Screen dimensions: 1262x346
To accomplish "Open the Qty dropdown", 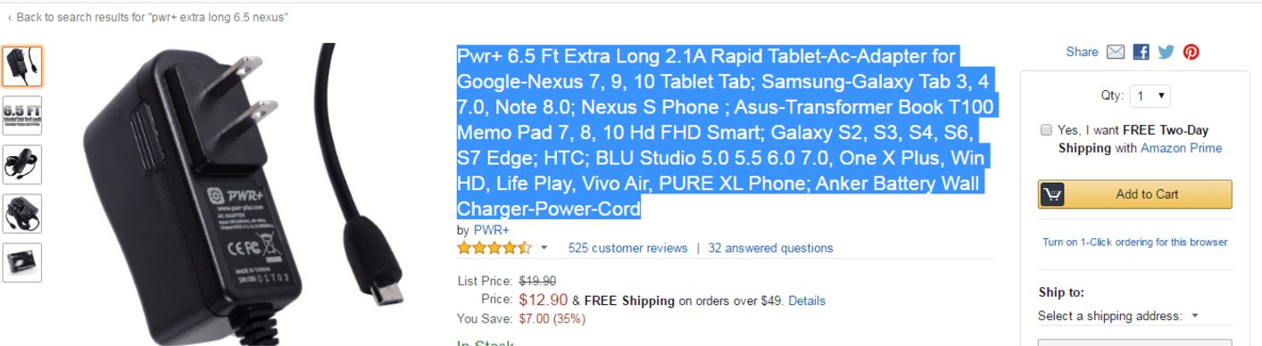I will 1150,95.
